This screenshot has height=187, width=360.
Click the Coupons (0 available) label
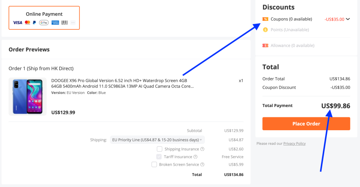(x=291, y=19)
